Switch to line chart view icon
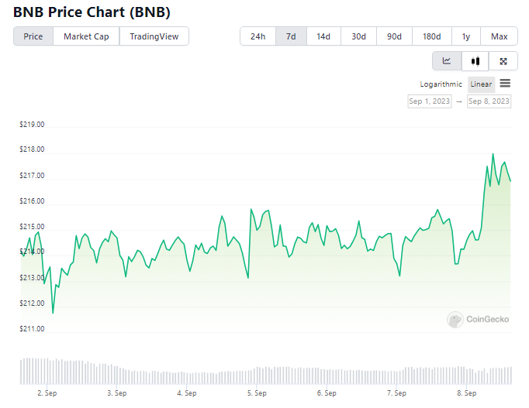The height and width of the screenshot is (408, 529). pyautogui.click(x=447, y=61)
